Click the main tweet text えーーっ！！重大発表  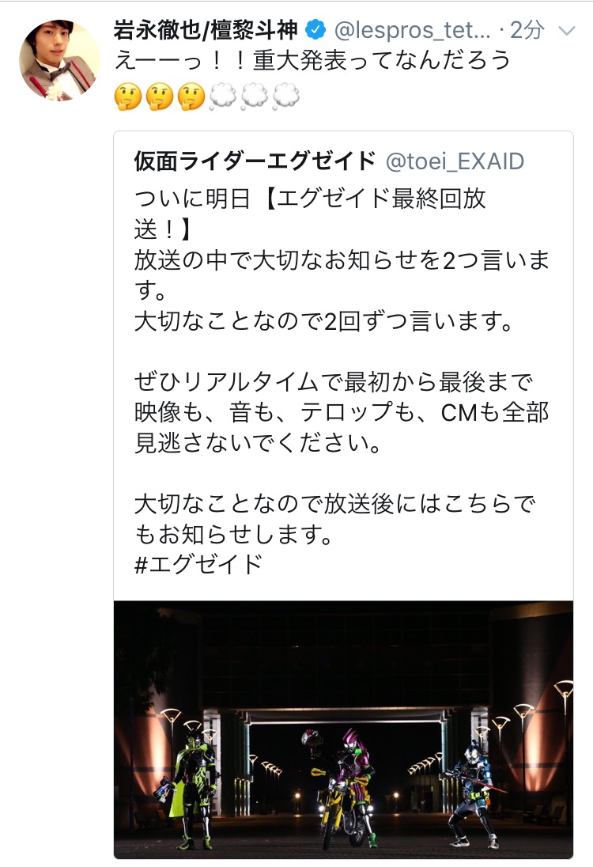coord(312,61)
